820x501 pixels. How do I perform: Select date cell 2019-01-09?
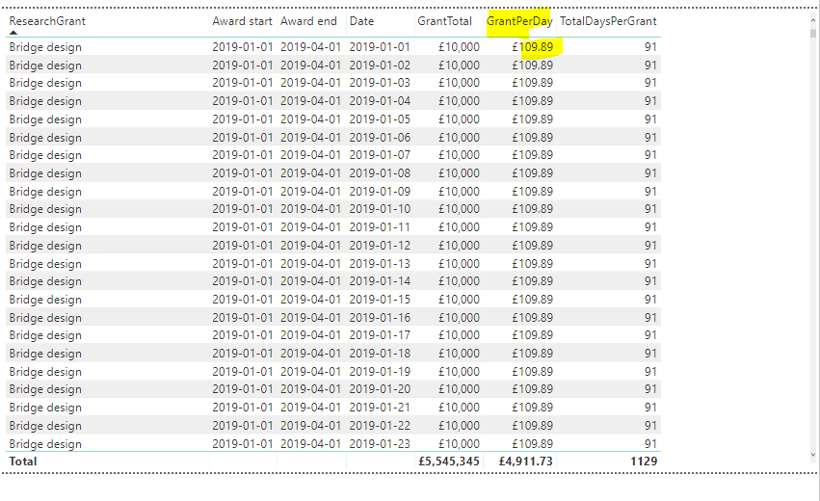pyautogui.click(x=380, y=192)
